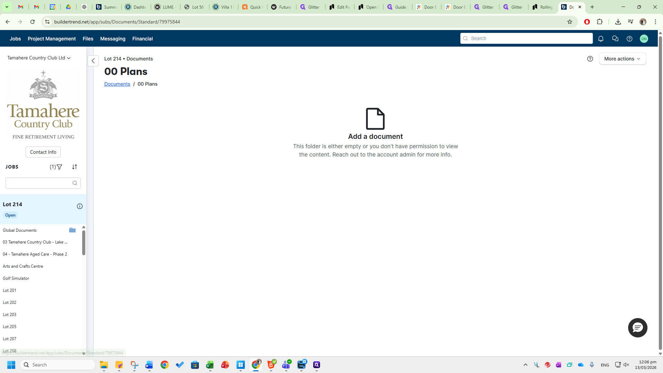Image resolution: width=663 pixels, height=373 pixels.
Task: Open the Financial menu
Action: tap(143, 39)
